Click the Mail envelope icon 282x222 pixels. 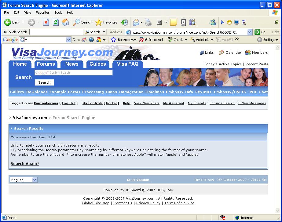pos(136,22)
